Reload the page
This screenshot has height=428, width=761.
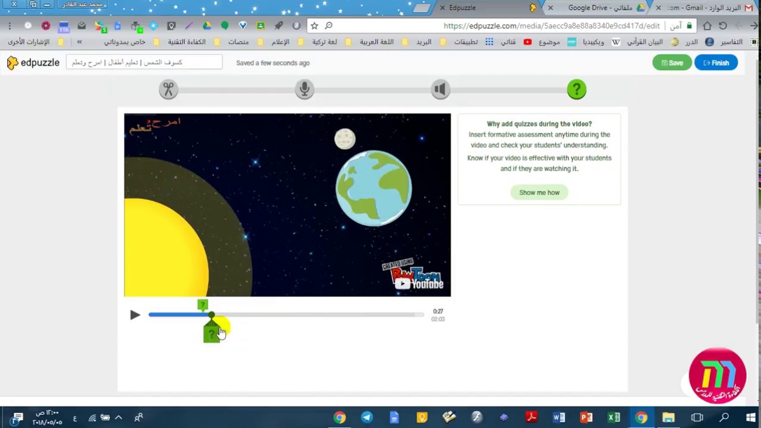click(723, 26)
